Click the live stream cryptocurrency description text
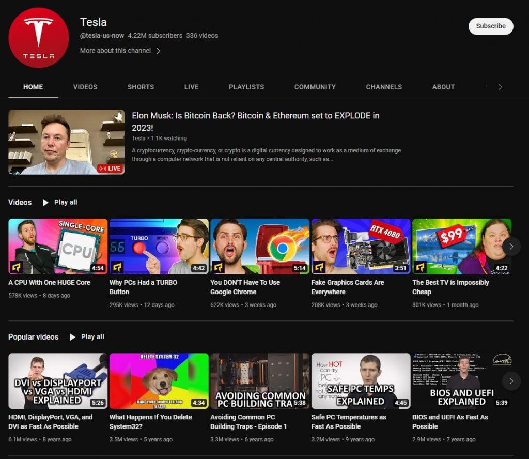Viewport: 529px width, 459px height. (x=266, y=155)
